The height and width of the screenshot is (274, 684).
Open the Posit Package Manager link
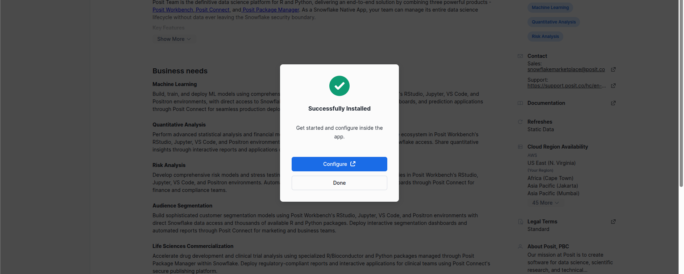pyautogui.click(x=271, y=10)
